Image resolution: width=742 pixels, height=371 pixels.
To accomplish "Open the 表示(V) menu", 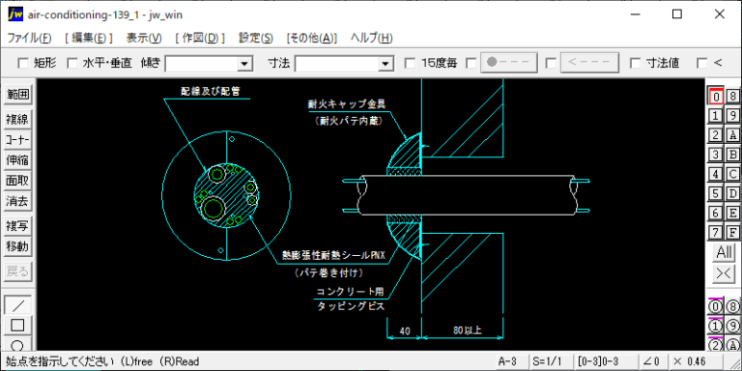I will [144, 39].
